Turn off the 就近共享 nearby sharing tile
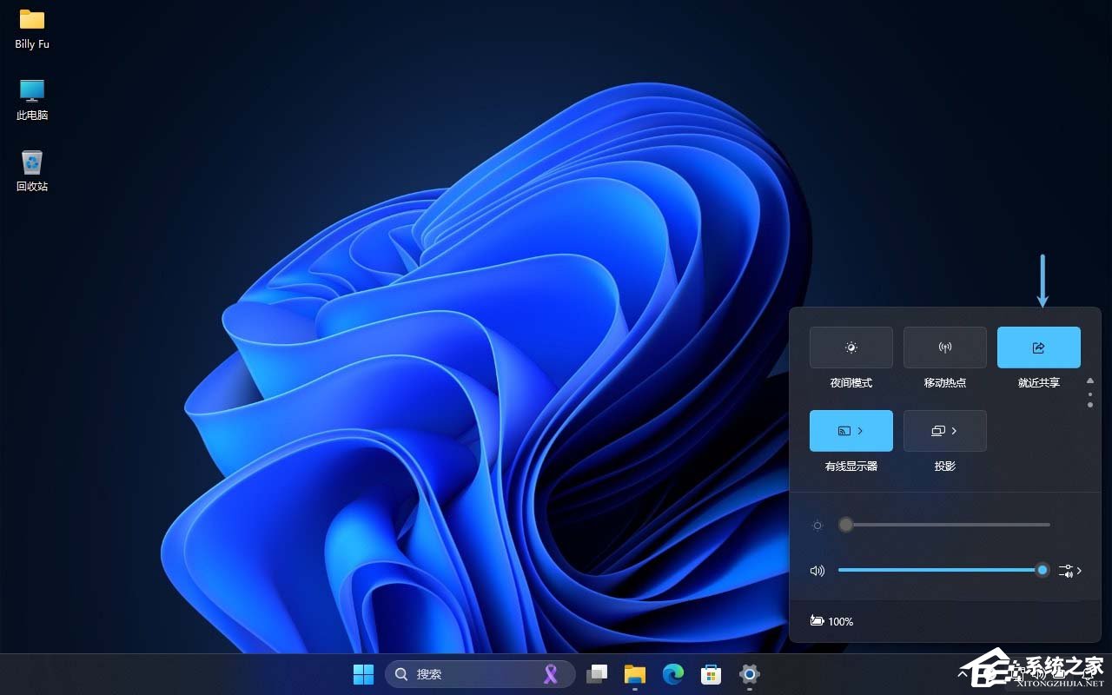Viewport: 1112px width, 695px height. coord(1039,347)
